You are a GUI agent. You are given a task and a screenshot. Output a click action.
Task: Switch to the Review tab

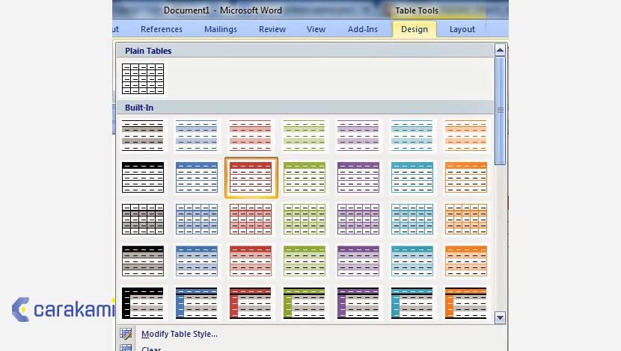tap(272, 29)
